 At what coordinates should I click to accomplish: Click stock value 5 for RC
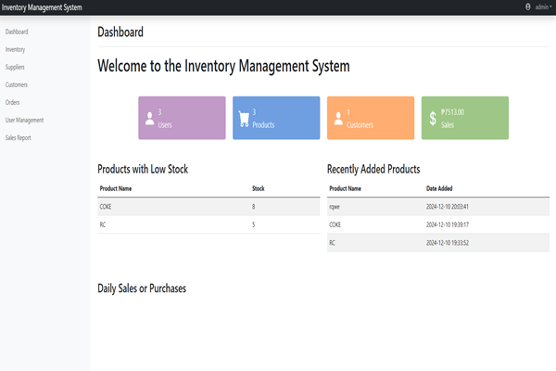pyautogui.click(x=254, y=224)
